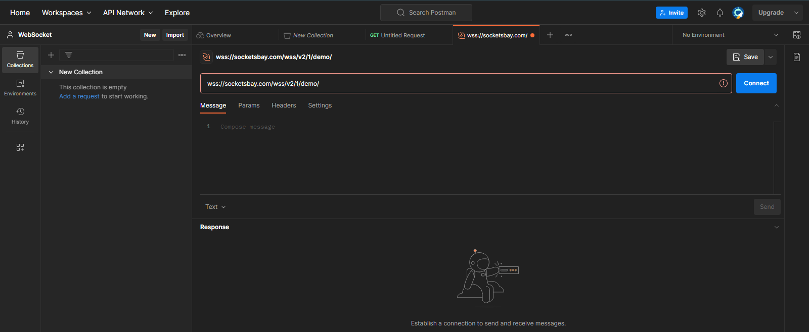Click the request title wss://socketsbay.com/wss/v2/1/demo/
809x332 pixels.
[x=274, y=57]
